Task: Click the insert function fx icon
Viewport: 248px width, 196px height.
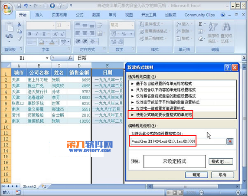Action: (70, 58)
